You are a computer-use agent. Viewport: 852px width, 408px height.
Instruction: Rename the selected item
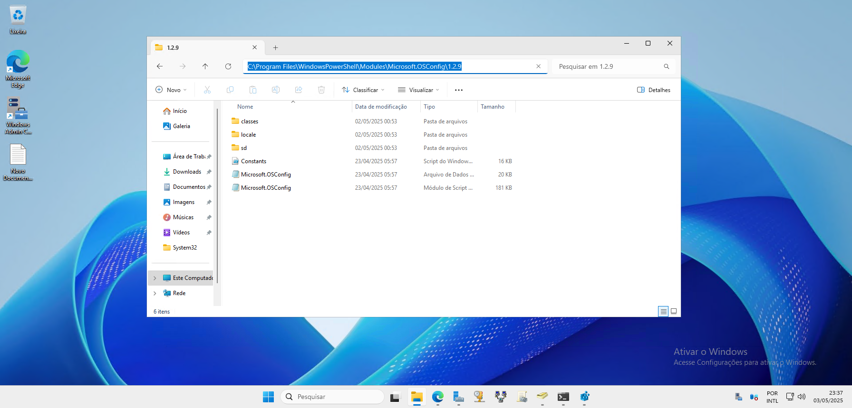(x=276, y=90)
